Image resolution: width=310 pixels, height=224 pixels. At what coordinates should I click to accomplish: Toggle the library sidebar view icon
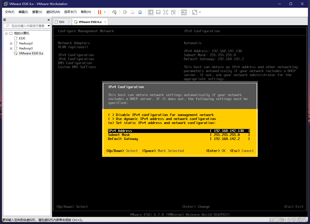(x=151, y=12)
